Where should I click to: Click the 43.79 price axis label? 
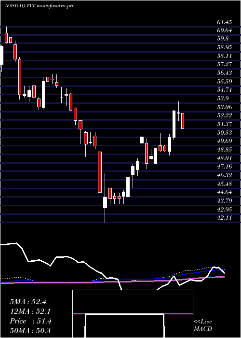point(225,201)
